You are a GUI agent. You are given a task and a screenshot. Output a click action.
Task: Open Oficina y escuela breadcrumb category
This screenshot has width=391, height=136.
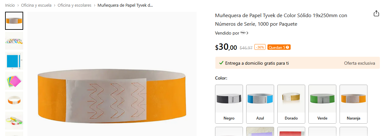[x=36, y=5]
